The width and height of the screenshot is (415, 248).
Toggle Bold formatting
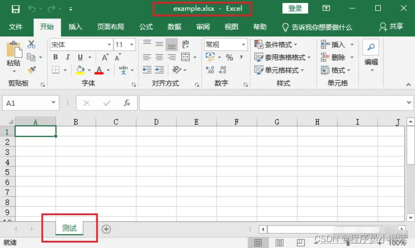pos(55,57)
